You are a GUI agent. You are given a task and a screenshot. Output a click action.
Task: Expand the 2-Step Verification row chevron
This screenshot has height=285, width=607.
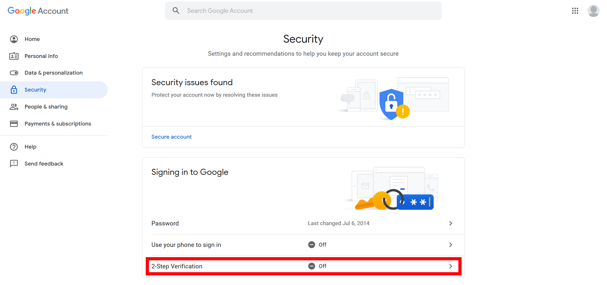(x=450, y=266)
